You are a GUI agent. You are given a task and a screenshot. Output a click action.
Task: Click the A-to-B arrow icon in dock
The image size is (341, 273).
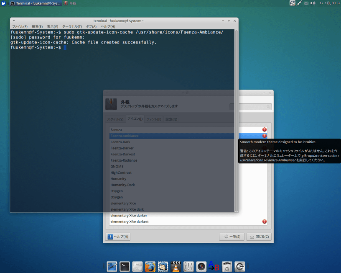tap(214, 266)
